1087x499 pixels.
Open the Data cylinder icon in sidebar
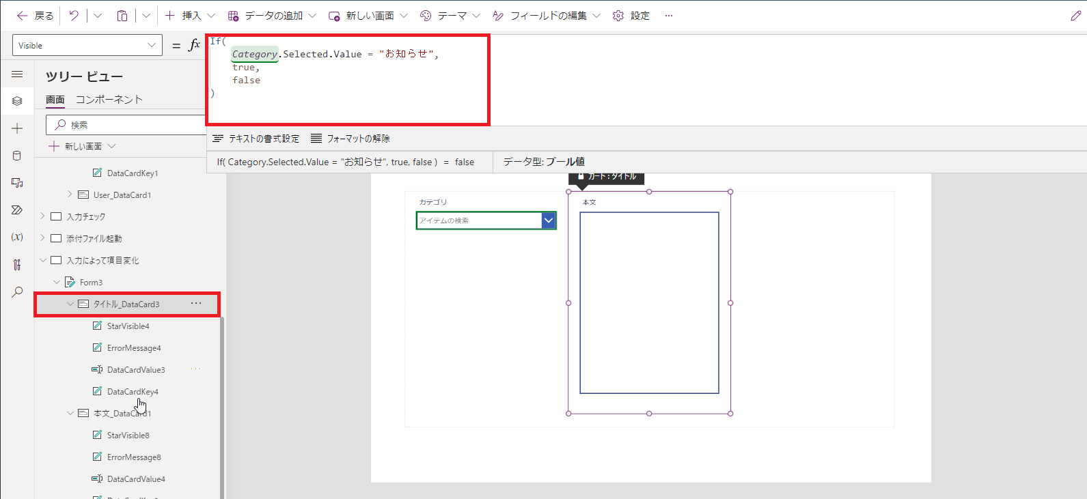[x=17, y=156]
